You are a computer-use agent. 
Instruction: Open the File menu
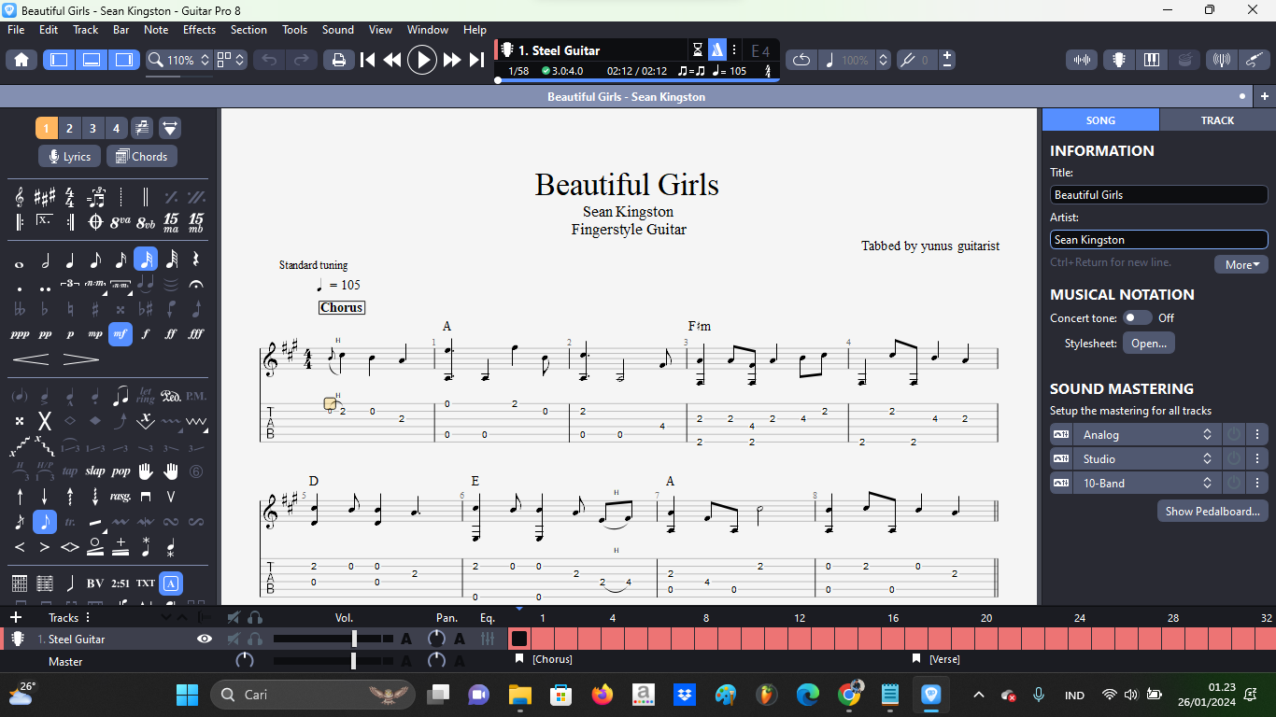click(16, 30)
